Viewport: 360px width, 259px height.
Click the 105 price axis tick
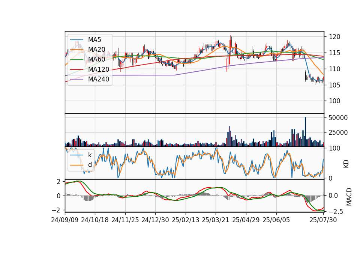pos(334,85)
